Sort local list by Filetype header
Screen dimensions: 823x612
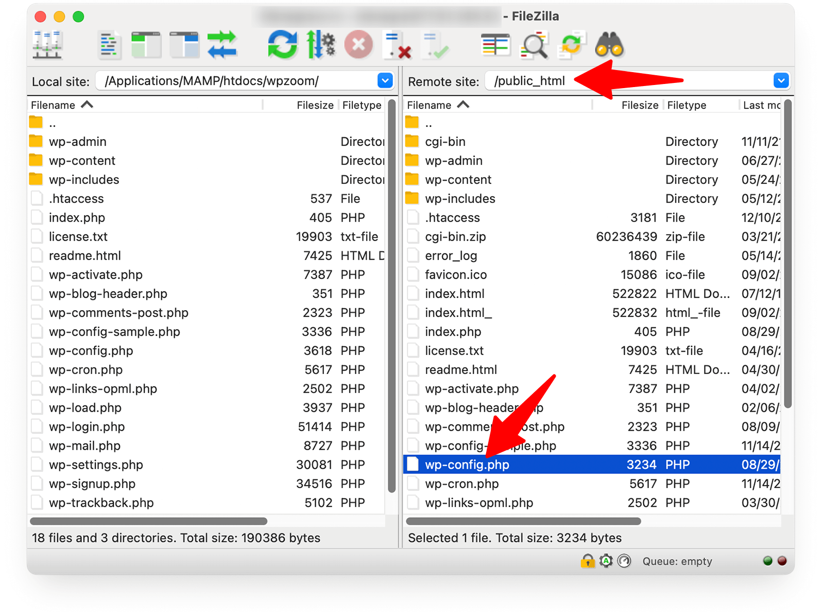point(362,105)
